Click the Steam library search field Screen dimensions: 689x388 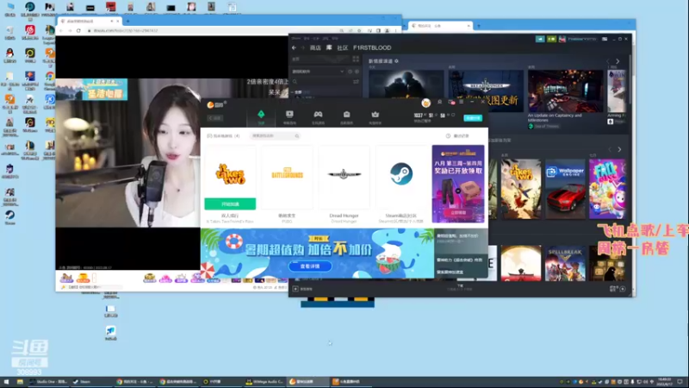coord(325,82)
